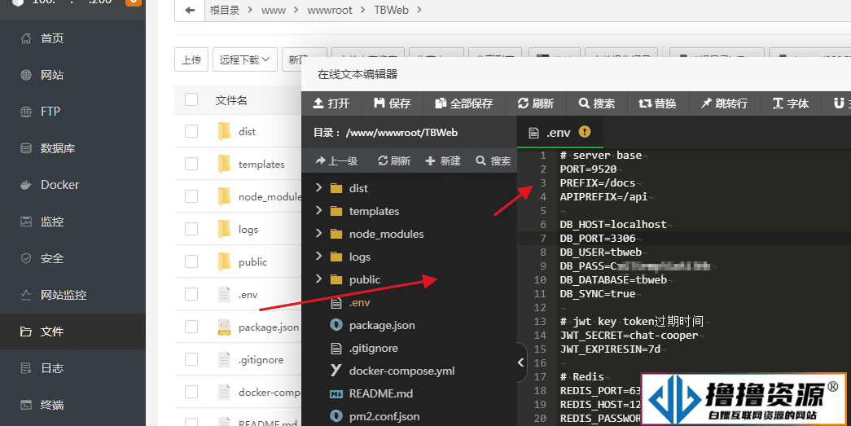Expand dist folder in editor tree
The height and width of the screenshot is (426, 851).
coord(319,188)
